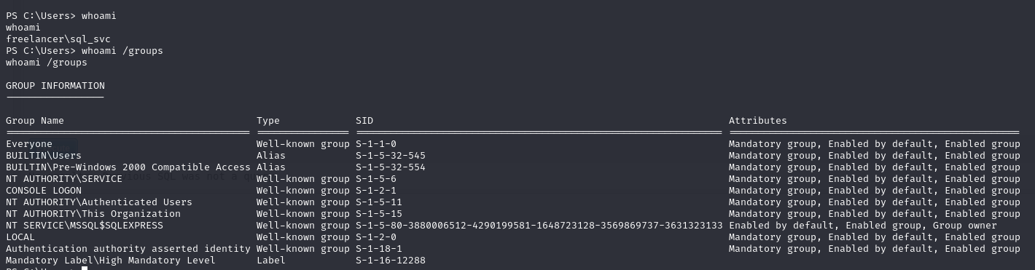Screen dimensions: 1035x270
Task: Click the freelancer\sql_svc username output
Action: [58, 39]
